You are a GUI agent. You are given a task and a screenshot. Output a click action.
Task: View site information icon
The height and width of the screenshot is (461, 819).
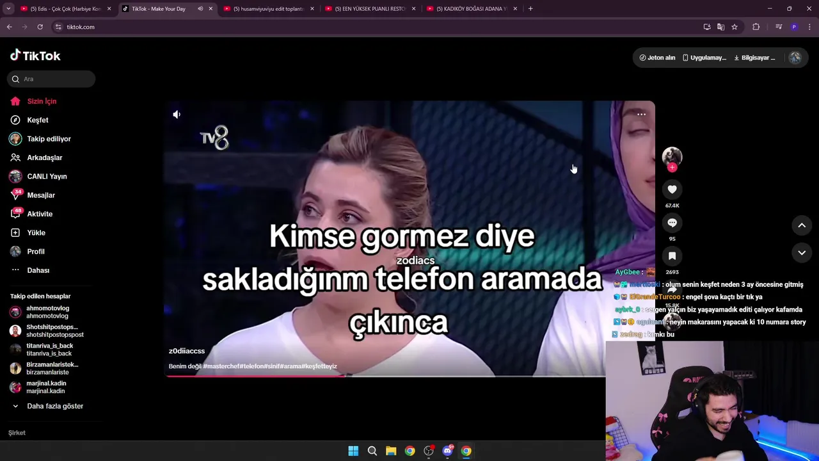point(58,27)
